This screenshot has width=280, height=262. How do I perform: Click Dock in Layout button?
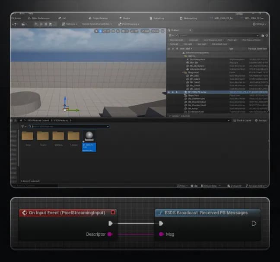[242, 121]
